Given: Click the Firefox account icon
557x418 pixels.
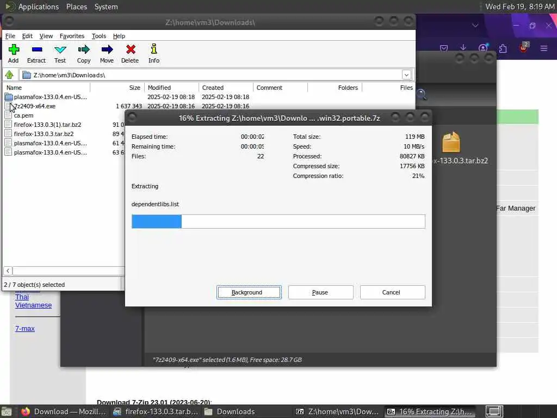Looking at the screenshot, I should 483,48.
